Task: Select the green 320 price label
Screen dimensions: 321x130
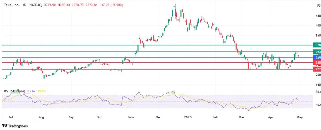Action: pos(317,45)
